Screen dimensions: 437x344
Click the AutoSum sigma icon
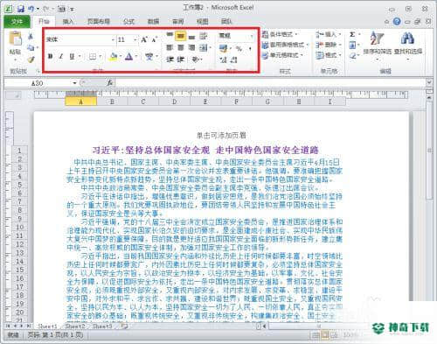(x=352, y=34)
